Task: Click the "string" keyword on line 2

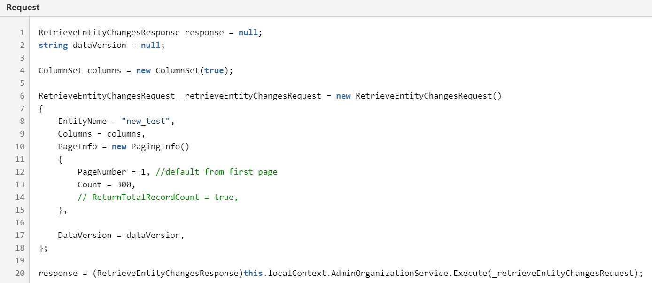Action: [53, 46]
